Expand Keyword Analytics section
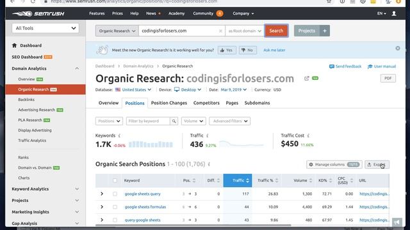The width and height of the screenshot is (410, 230). point(77,189)
